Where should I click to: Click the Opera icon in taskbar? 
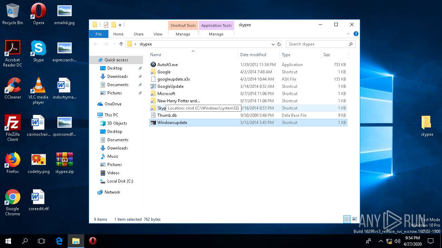point(93,241)
